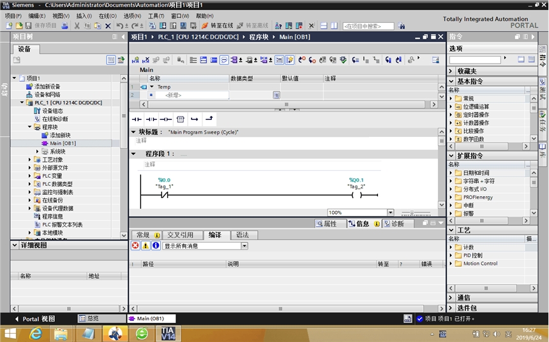The width and height of the screenshot is (549, 342).
Task: Expand the 工艺对象 tree node
Action: pos(29,160)
